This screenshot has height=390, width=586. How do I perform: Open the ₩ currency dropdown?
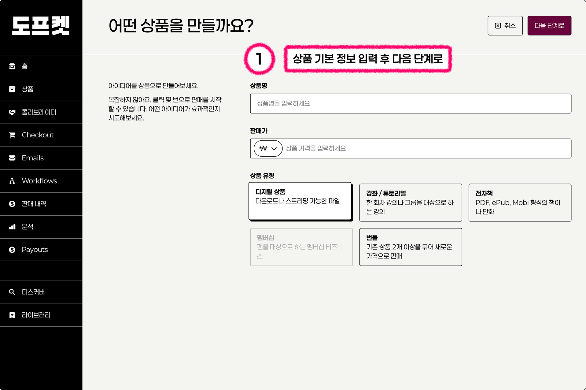coord(268,149)
